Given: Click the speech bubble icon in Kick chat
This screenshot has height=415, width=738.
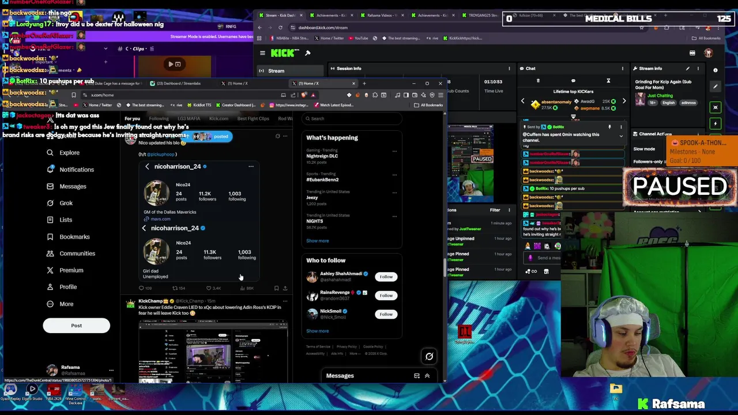Looking at the screenshot, I should pos(573,81).
